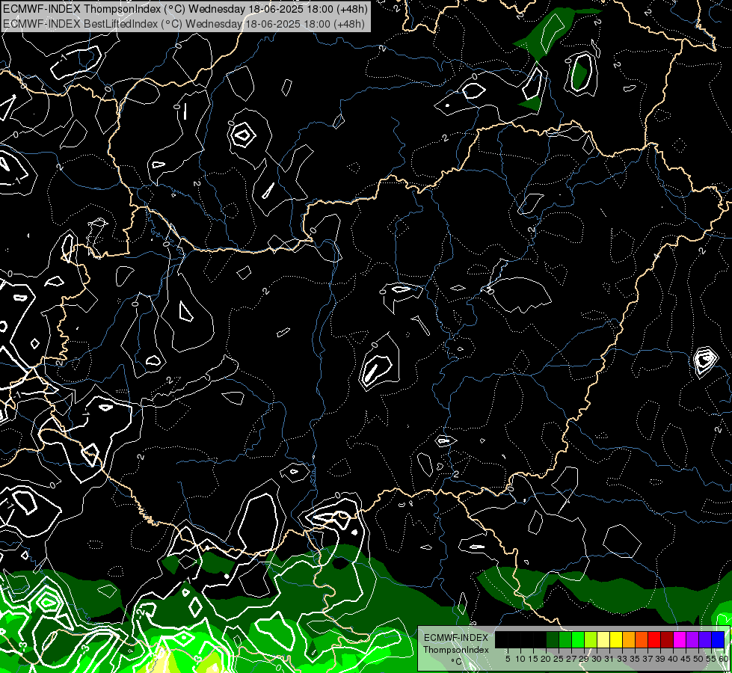
Task: Select the indigo swatch between 50 and 55
Action: click(x=705, y=639)
